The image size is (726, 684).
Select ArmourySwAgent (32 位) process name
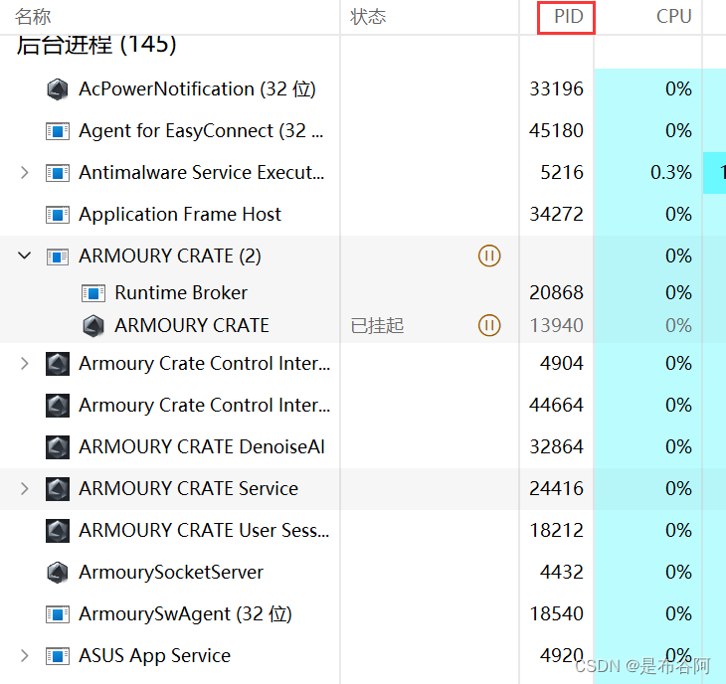[x=185, y=614]
